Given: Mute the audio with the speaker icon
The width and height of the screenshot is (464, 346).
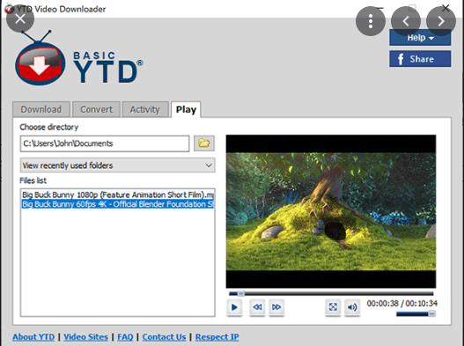Looking at the screenshot, I should pyautogui.click(x=352, y=307).
